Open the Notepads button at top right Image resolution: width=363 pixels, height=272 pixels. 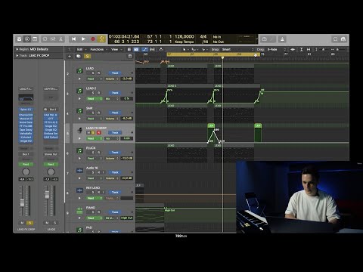point(335,39)
